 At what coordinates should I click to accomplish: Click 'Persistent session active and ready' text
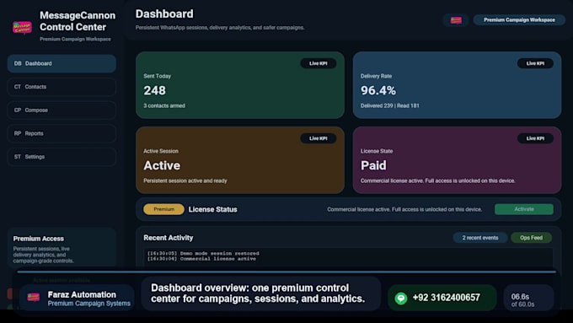coord(185,180)
